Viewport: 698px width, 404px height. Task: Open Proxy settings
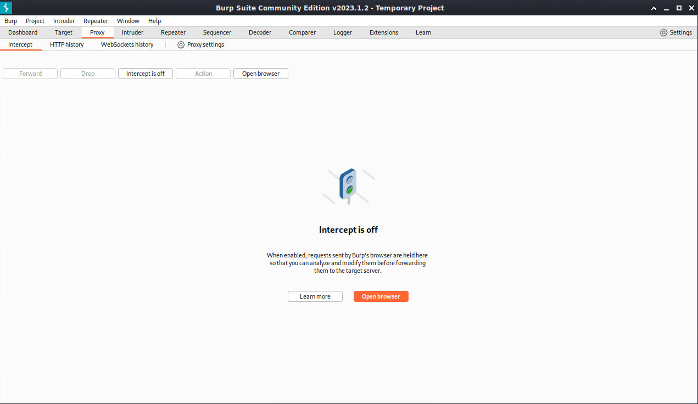click(x=200, y=44)
